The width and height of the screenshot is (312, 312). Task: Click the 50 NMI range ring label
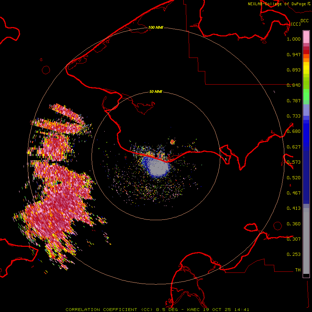click(x=156, y=92)
